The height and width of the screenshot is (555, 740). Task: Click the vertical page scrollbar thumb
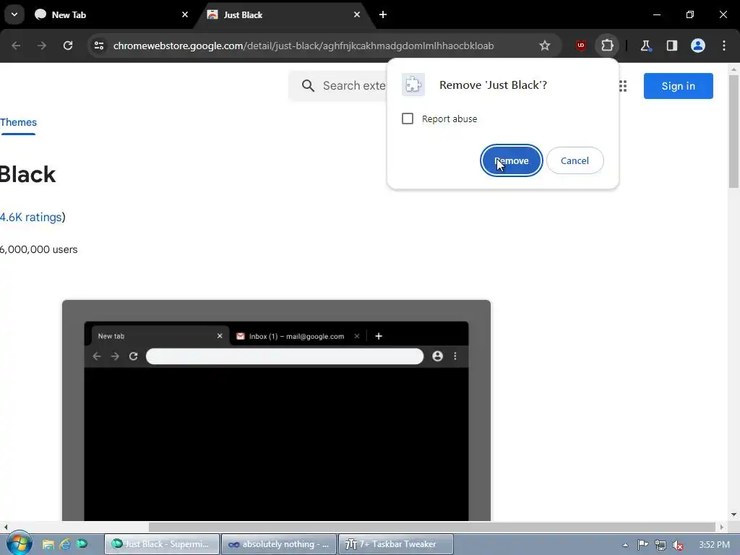coord(733,132)
